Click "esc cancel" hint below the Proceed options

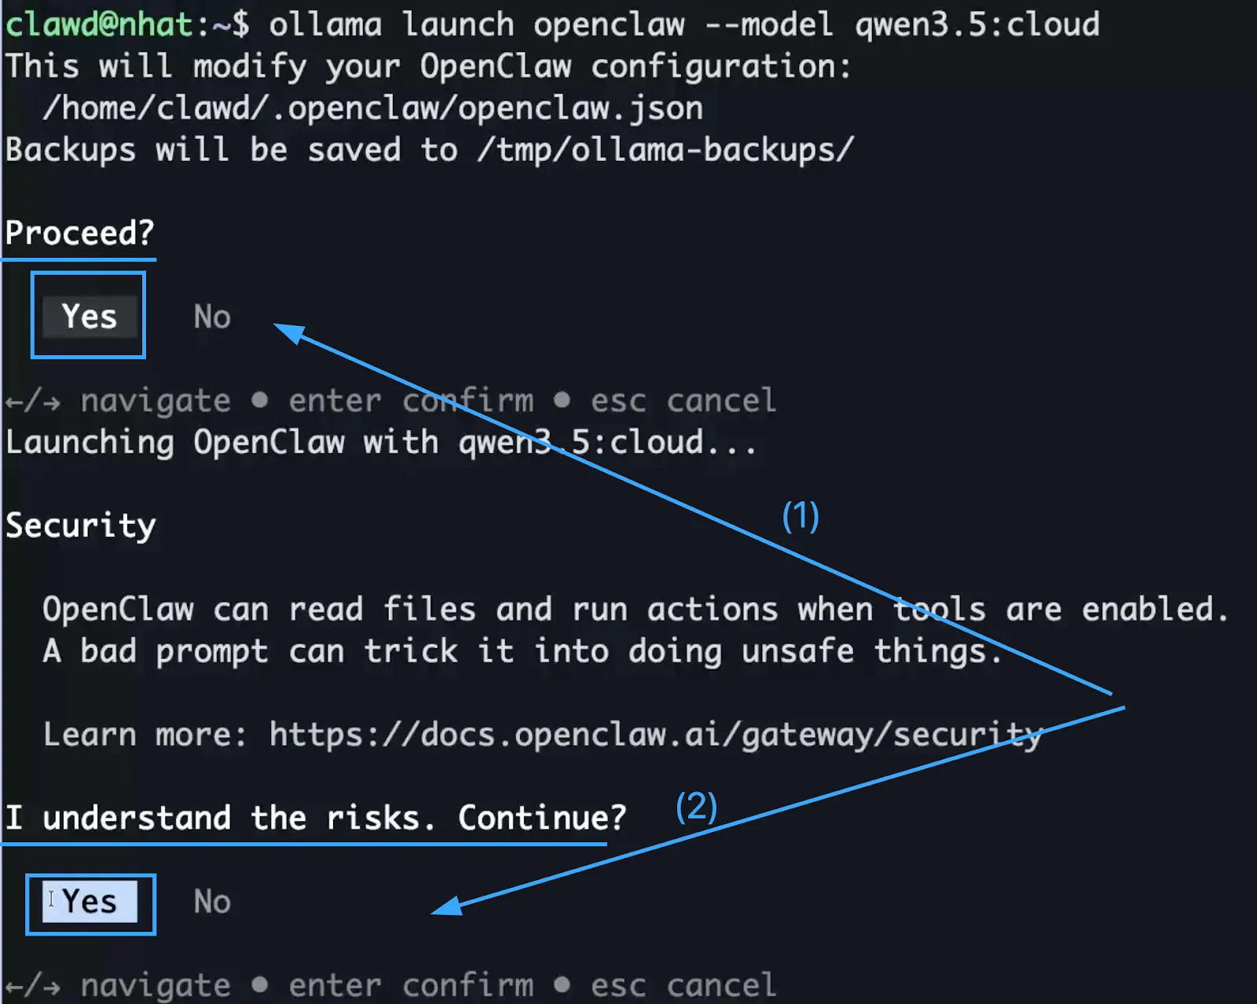tap(683, 401)
